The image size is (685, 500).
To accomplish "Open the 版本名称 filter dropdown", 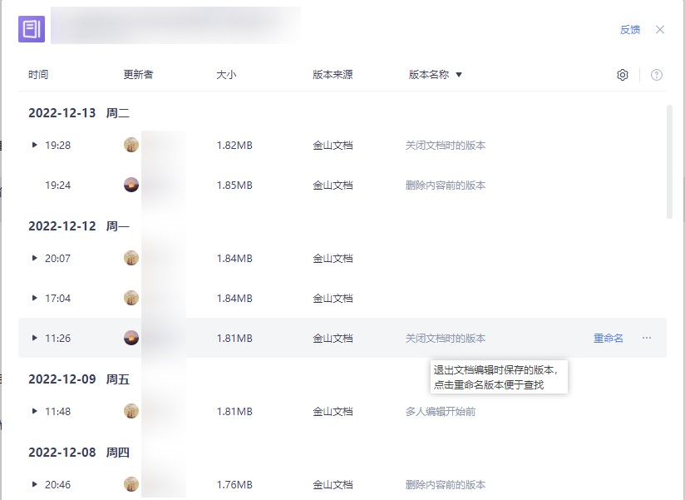I will [x=459, y=75].
